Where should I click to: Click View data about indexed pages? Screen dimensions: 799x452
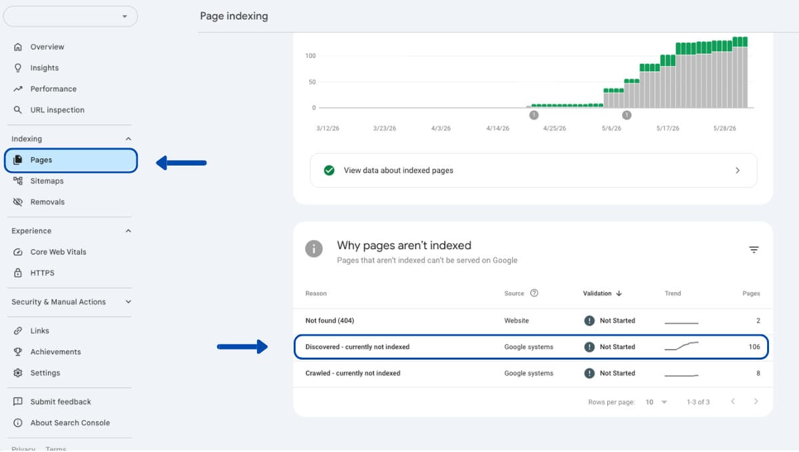click(533, 170)
